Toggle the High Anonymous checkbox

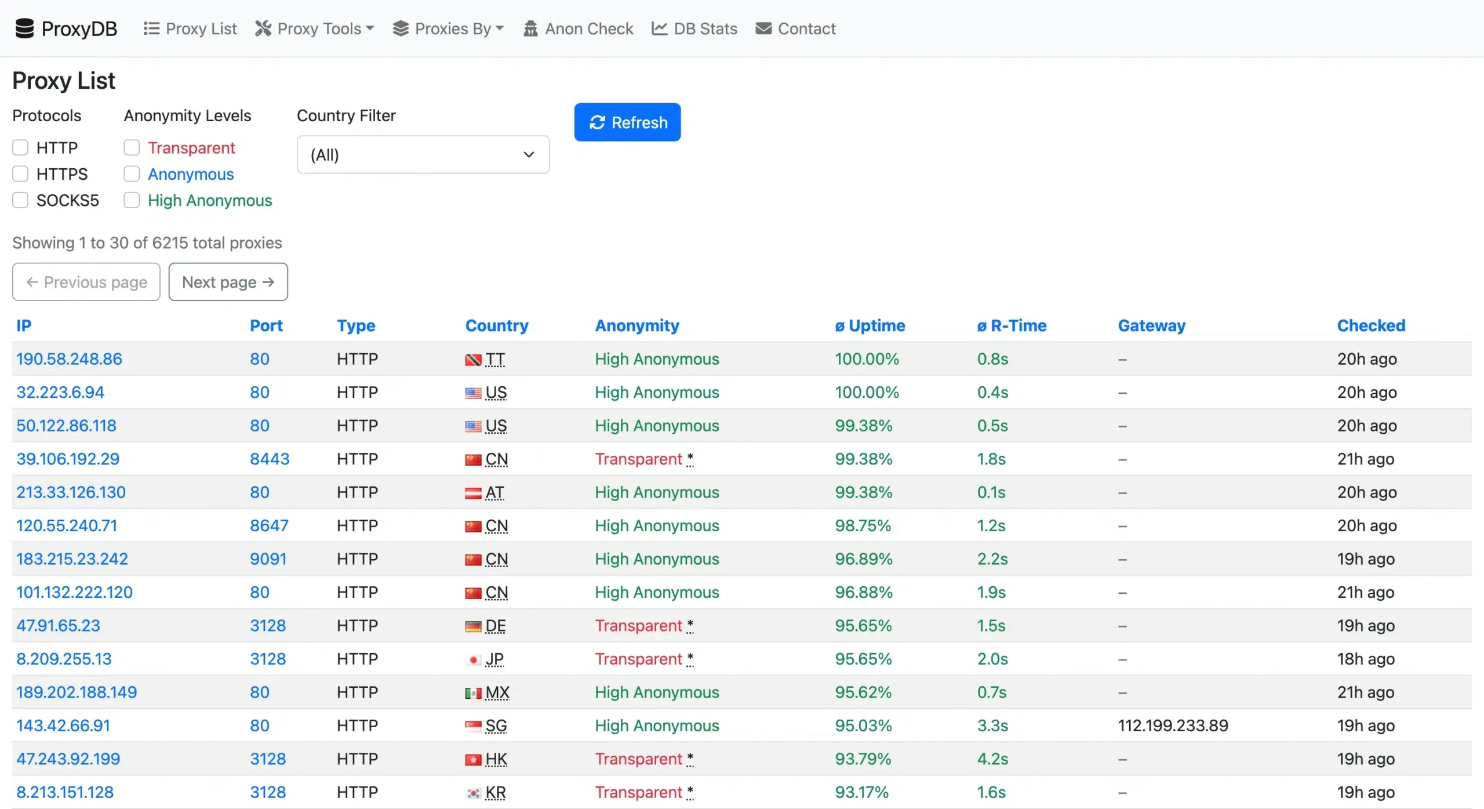(x=132, y=200)
